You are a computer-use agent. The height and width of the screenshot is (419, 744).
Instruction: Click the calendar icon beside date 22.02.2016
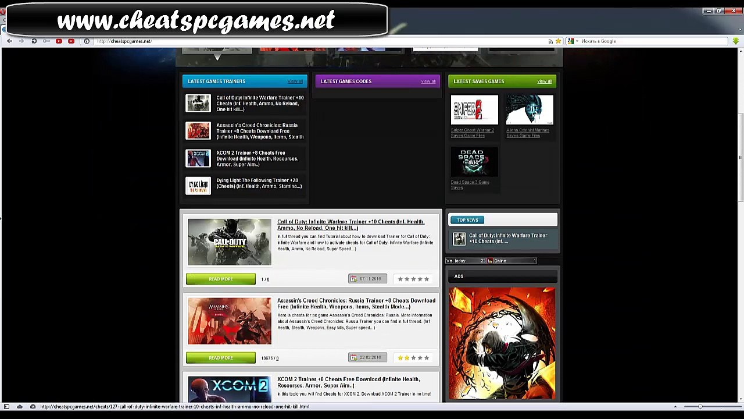tap(353, 357)
